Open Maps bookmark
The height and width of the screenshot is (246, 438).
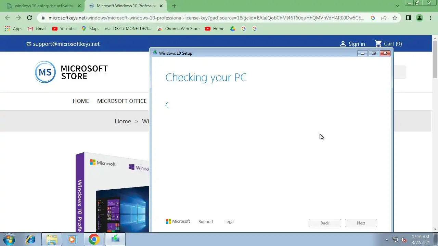90,29
